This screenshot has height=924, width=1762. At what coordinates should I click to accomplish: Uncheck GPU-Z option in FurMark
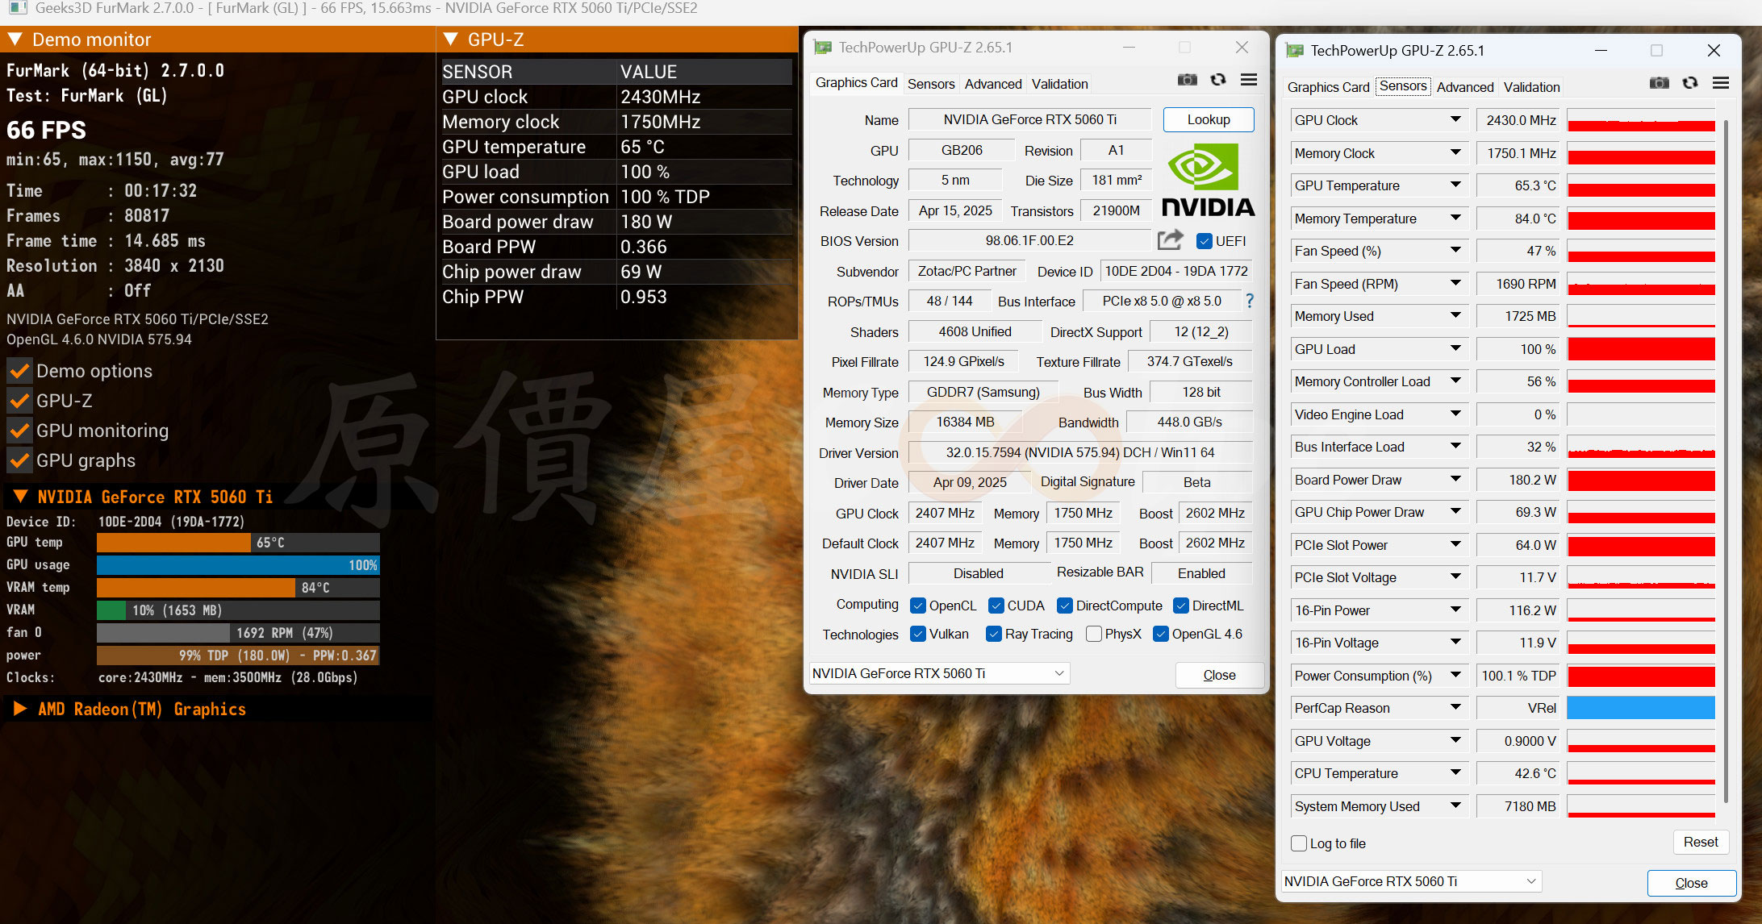(x=19, y=401)
